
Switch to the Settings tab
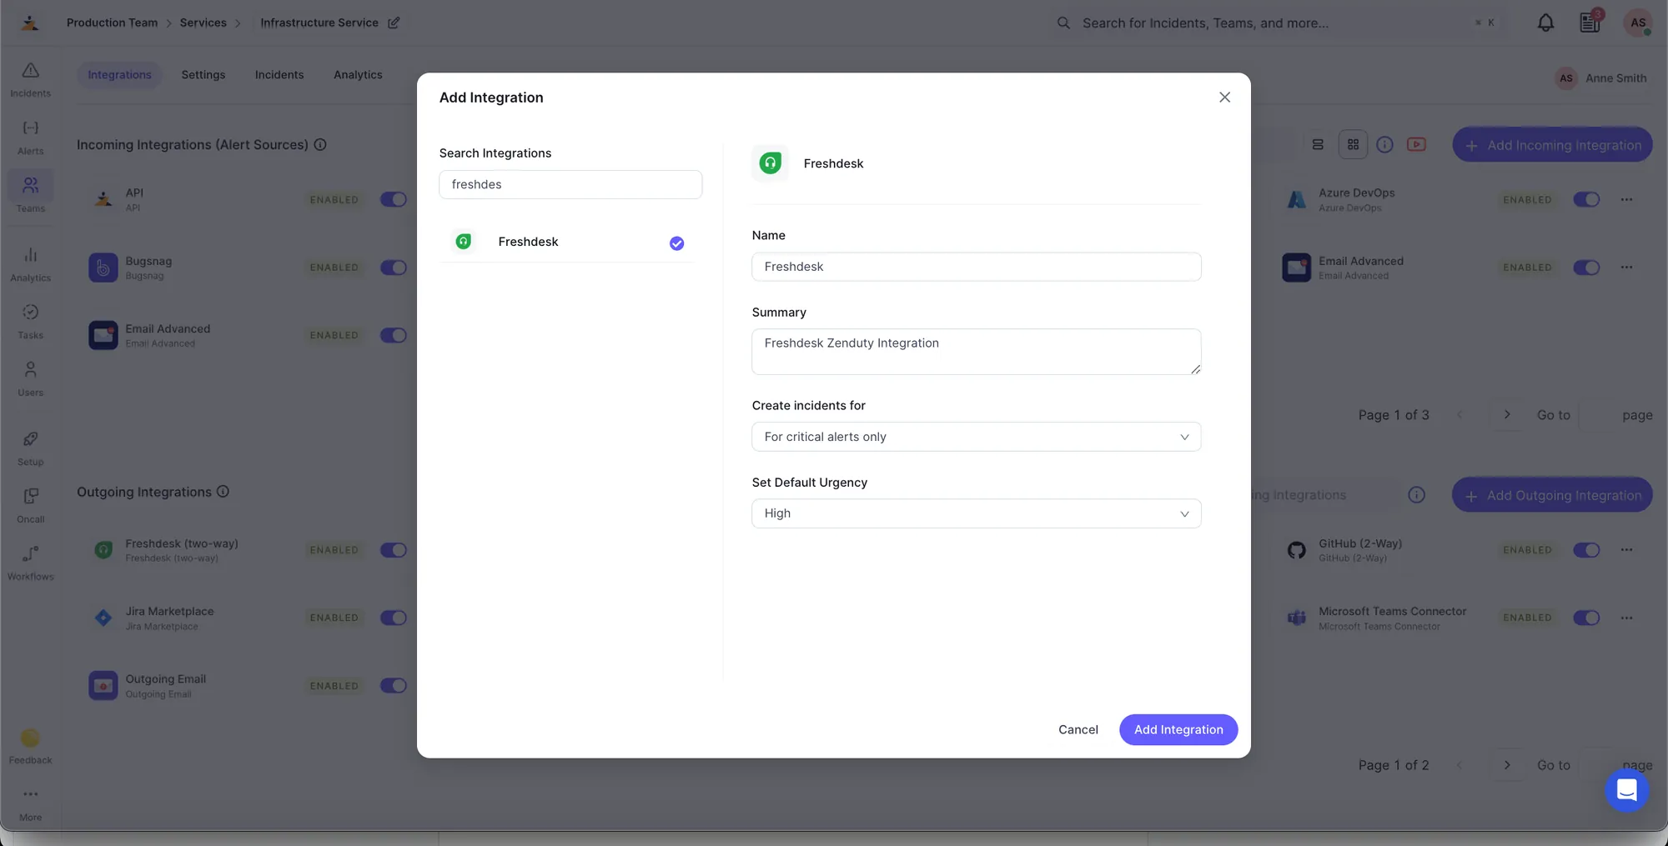[x=203, y=74]
